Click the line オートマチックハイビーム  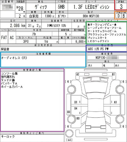[102, 31]
